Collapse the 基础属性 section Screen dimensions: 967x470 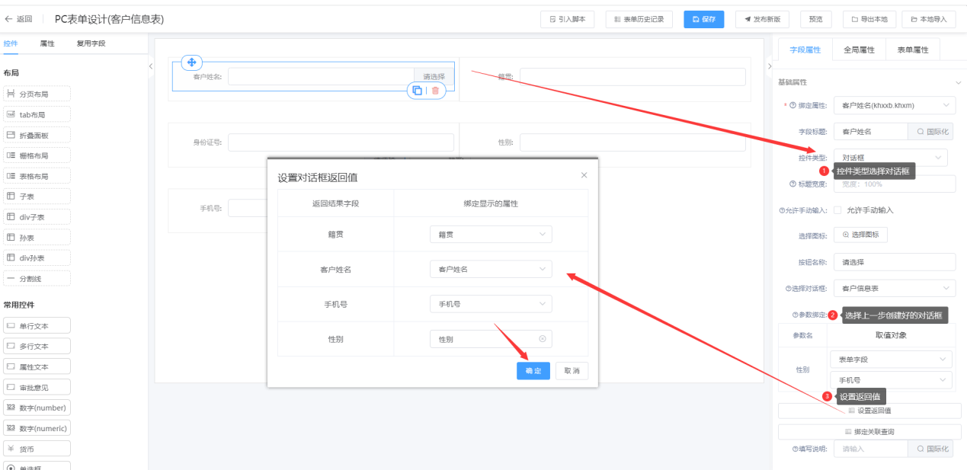[x=958, y=82]
